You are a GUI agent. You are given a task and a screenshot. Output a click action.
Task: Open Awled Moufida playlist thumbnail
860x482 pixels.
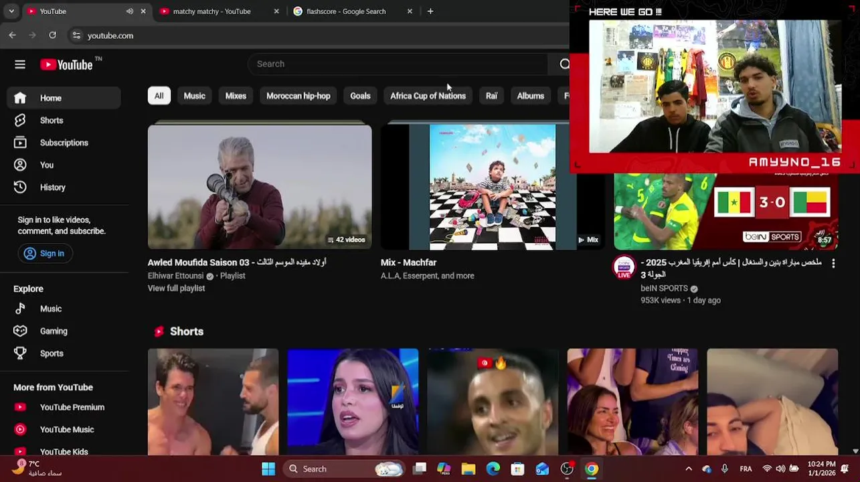(x=260, y=186)
